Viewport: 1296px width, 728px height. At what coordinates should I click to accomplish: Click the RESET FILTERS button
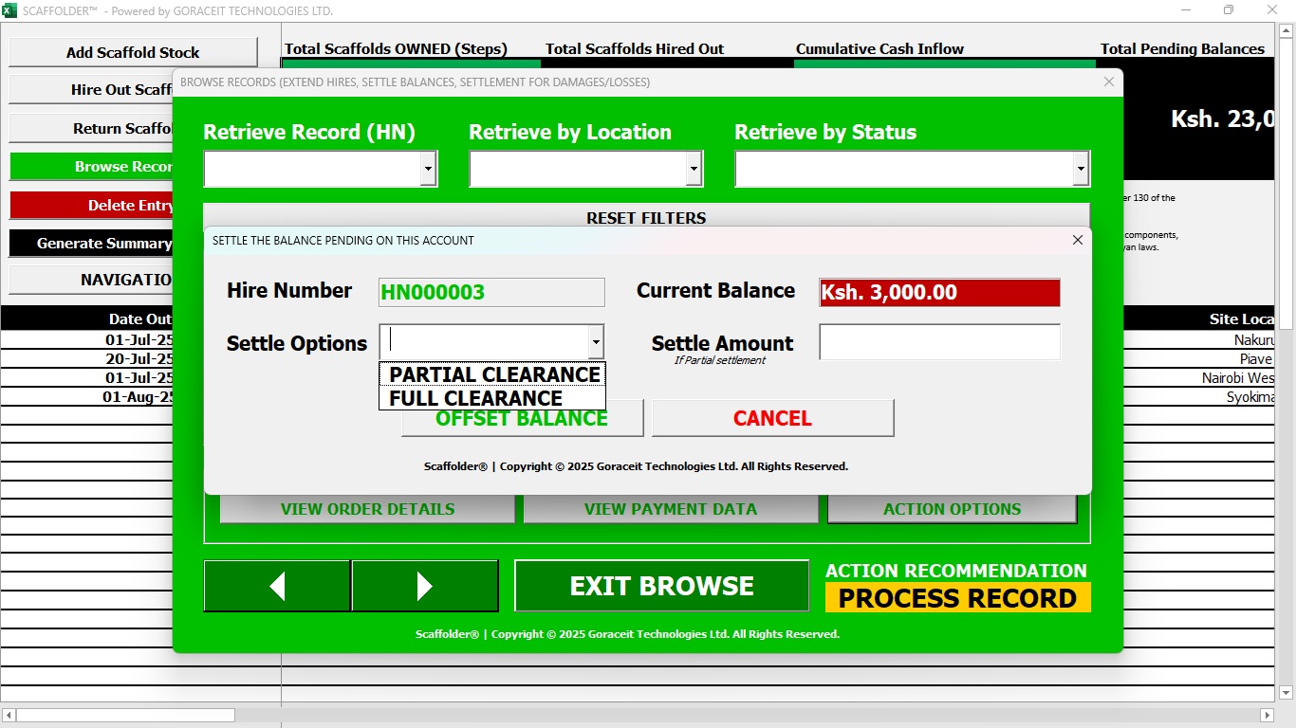pos(646,217)
